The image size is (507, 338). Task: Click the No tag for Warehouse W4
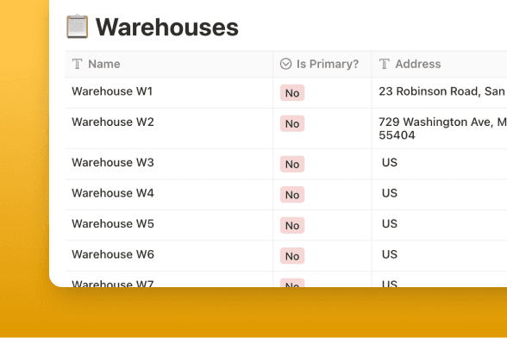(x=292, y=195)
